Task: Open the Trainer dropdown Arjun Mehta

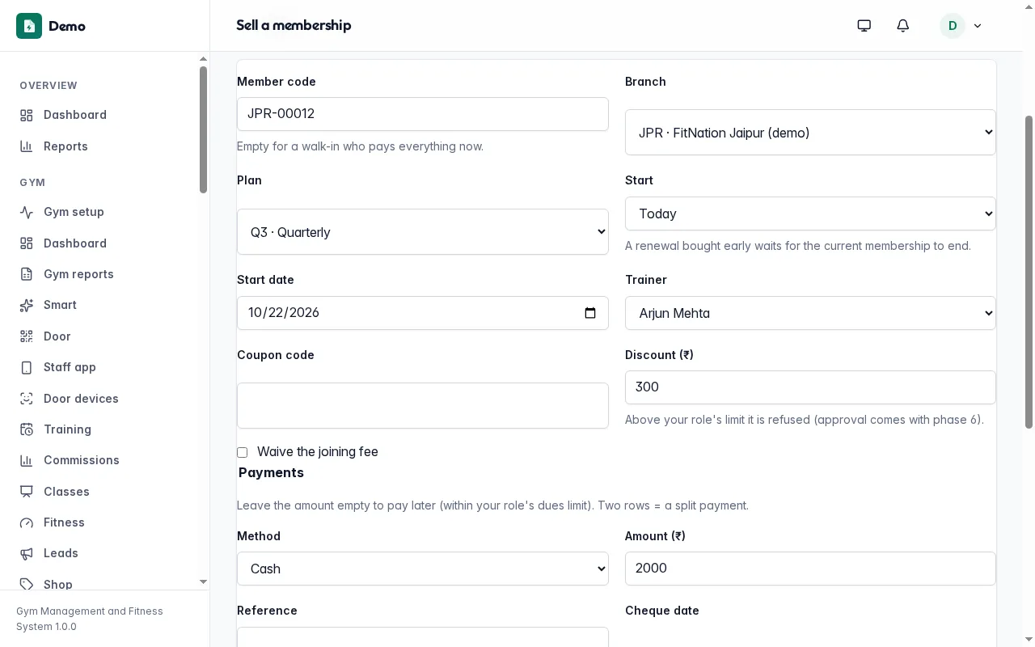Action: pos(810,313)
